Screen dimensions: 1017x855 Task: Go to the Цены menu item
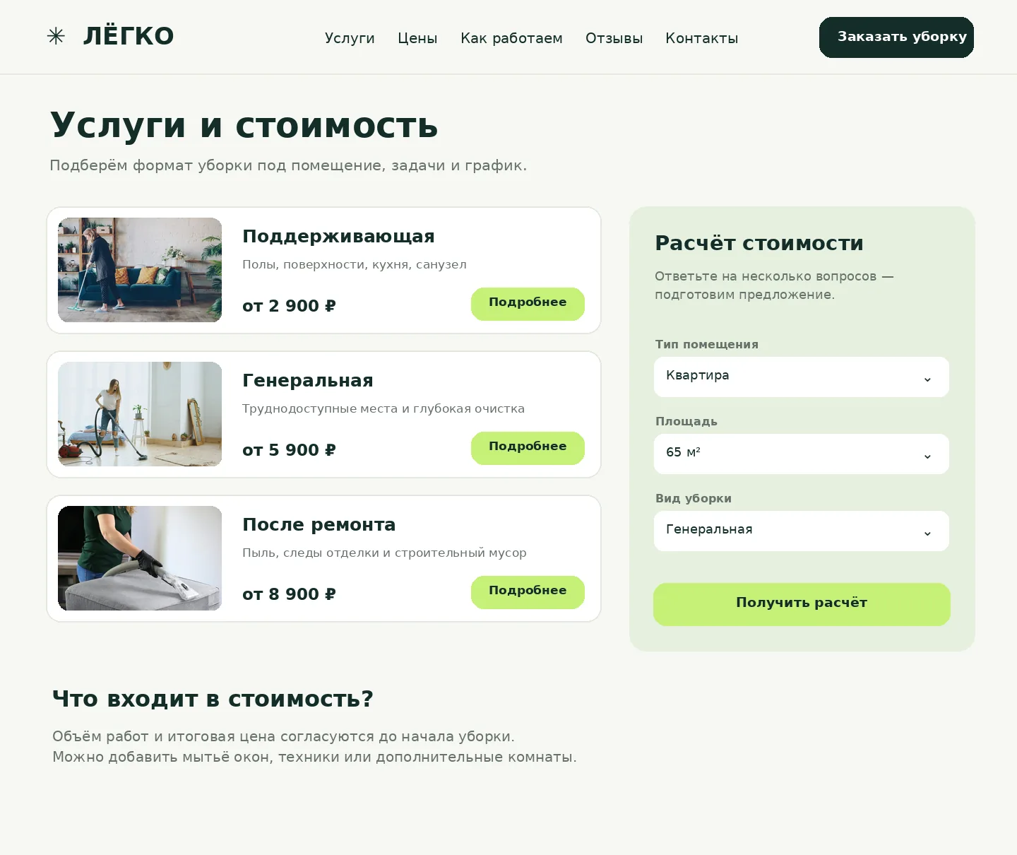[x=417, y=38]
